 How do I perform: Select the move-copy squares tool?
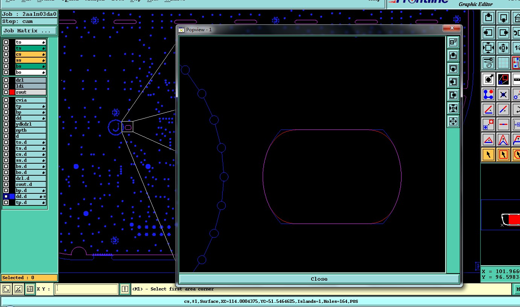pos(488,125)
